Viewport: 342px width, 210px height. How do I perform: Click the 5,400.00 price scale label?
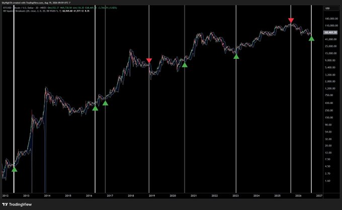330,67
